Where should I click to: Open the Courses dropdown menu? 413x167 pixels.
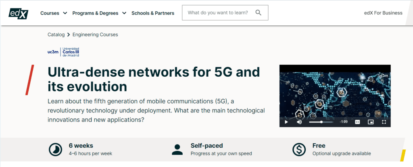tap(54, 13)
